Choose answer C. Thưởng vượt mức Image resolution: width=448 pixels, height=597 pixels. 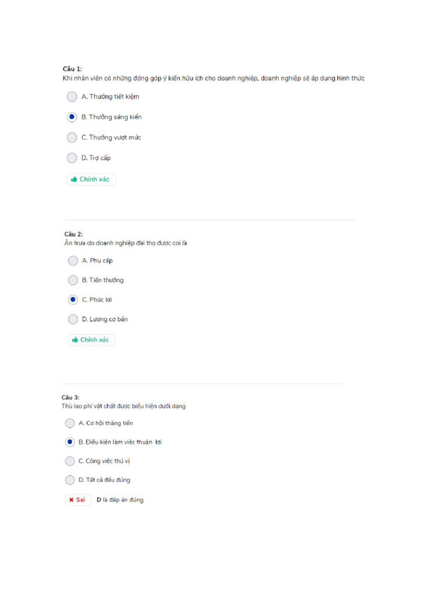pyautogui.click(x=72, y=138)
